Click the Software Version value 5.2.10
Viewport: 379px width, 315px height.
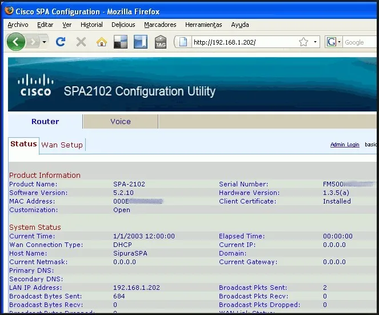(123, 193)
